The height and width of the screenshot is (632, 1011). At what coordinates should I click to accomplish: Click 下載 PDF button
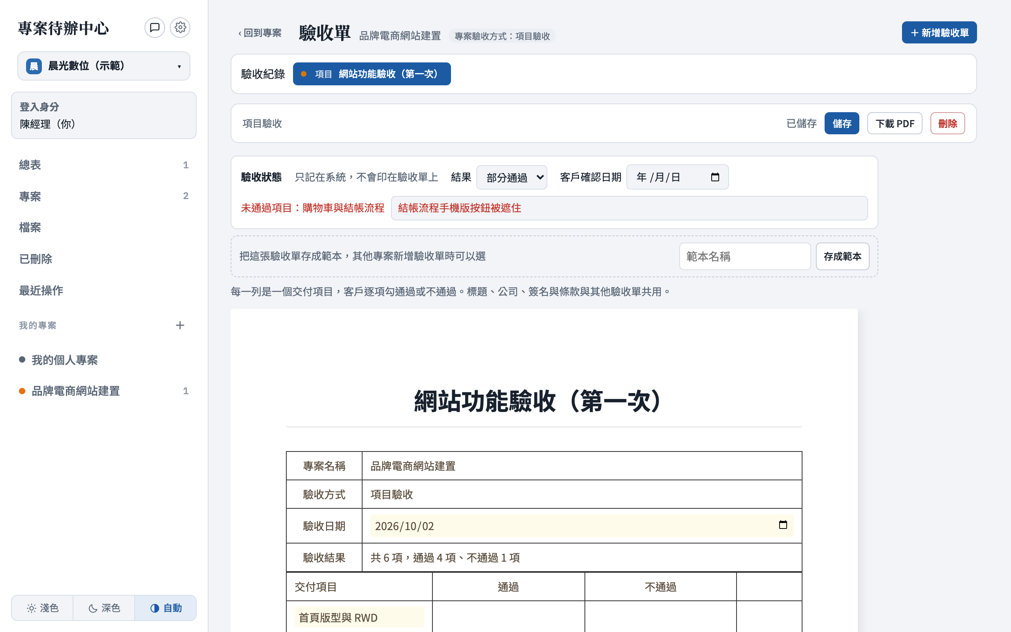coord(894,123)
